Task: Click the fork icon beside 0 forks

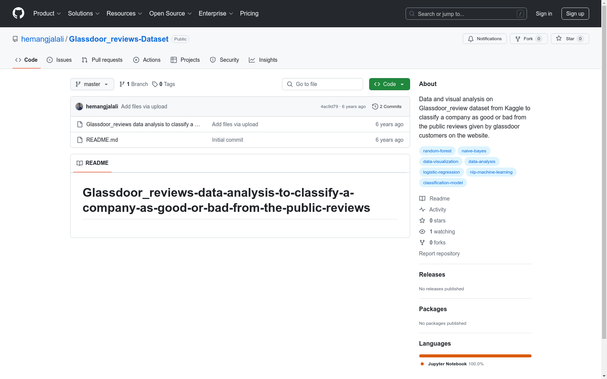Action: coord(422,243)
